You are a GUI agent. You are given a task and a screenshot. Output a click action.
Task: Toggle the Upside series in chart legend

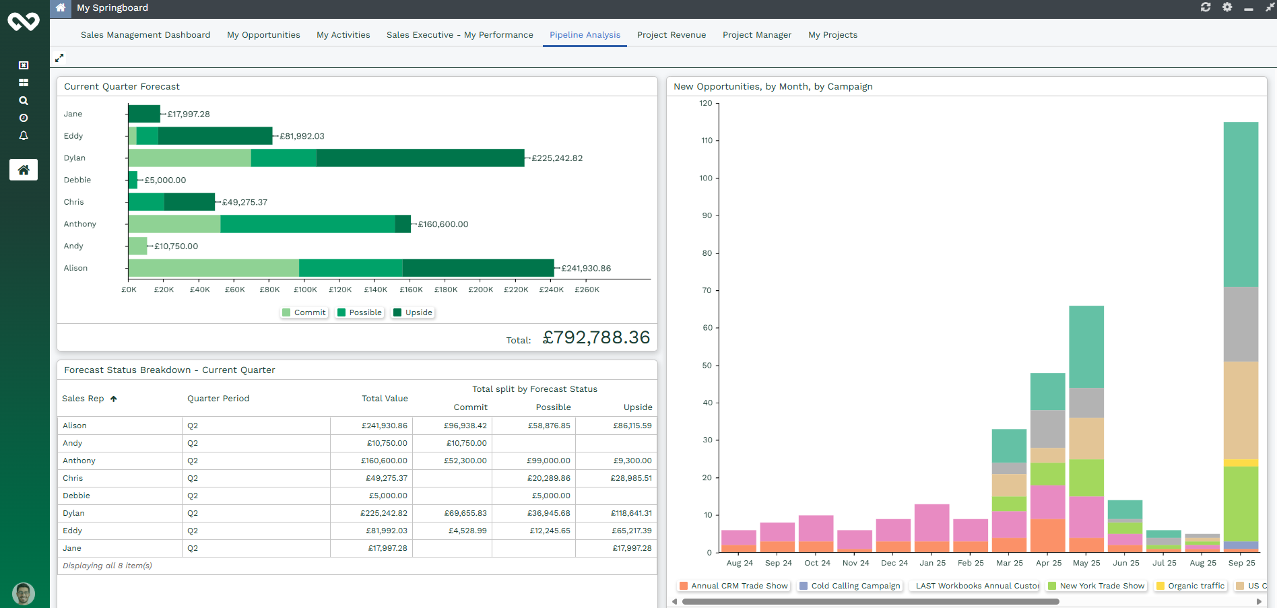coord(413,312)
